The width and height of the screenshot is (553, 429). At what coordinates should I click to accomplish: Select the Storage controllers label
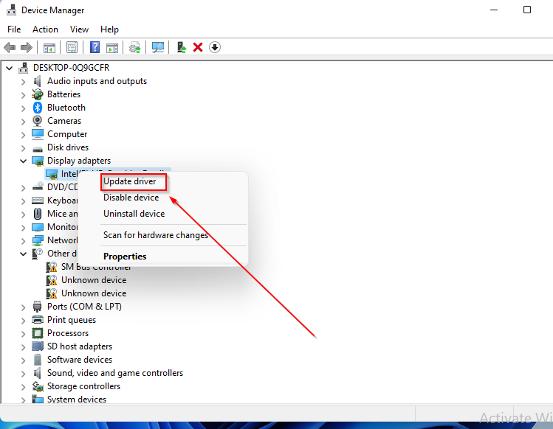pos(83,386)
